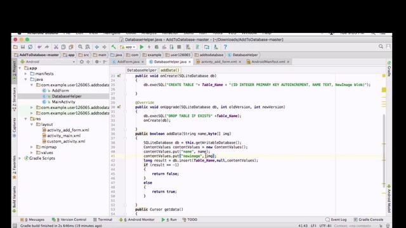Image resolution: width=406 pixels, height=228 pixels.
Task: Open the Messages tool window button
Action: (32, 220)
